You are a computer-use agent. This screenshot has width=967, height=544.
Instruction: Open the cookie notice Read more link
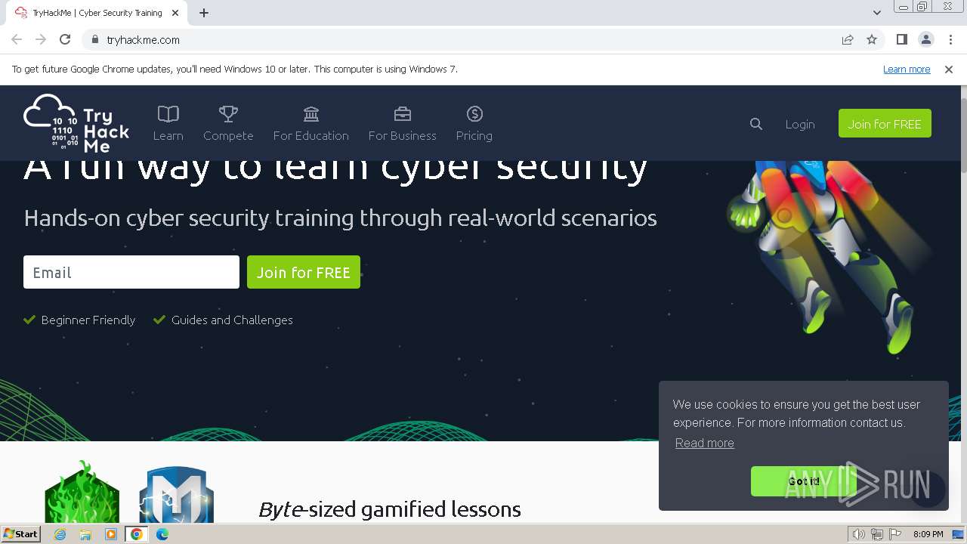click(x=705, y=443)
